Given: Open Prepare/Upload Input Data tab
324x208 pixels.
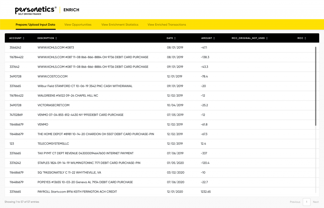Looking at the screenshot, I should coord(35,25).
